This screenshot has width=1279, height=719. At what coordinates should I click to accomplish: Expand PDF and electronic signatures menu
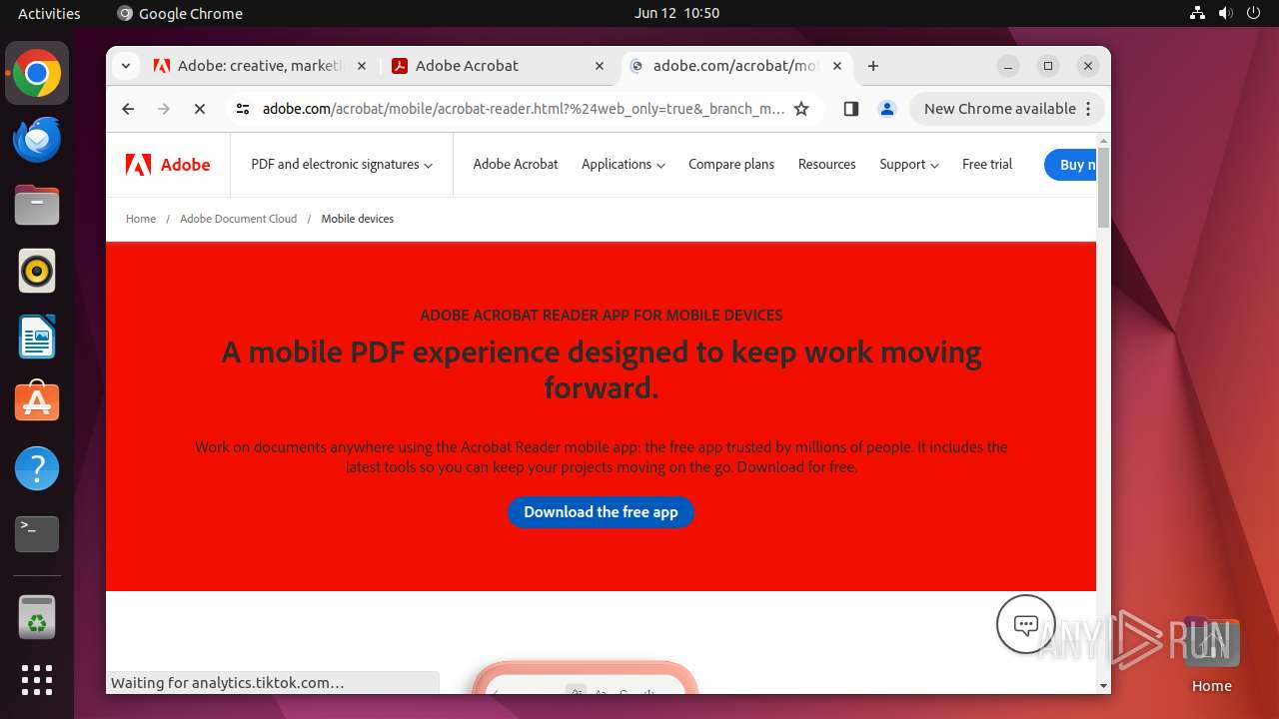pos(342,165)
